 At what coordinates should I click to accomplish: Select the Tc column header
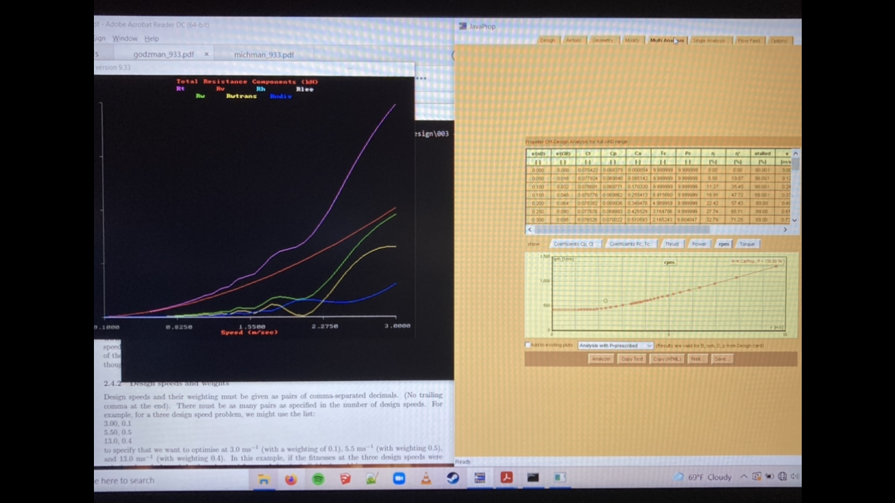[664, 154]
